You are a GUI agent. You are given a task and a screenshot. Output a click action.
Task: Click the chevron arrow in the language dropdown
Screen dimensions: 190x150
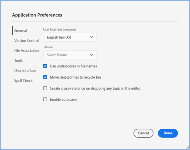[x=92, y=37]
